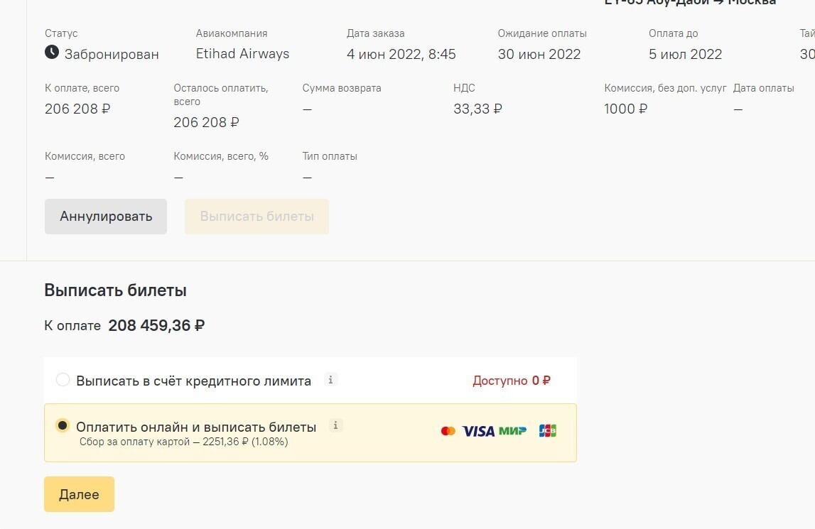
Task: Click the Аннулировать button
Action: point(105,216)
